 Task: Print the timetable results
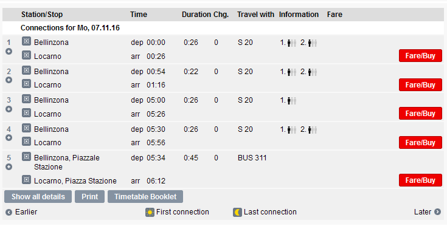[x=89, y=197]
